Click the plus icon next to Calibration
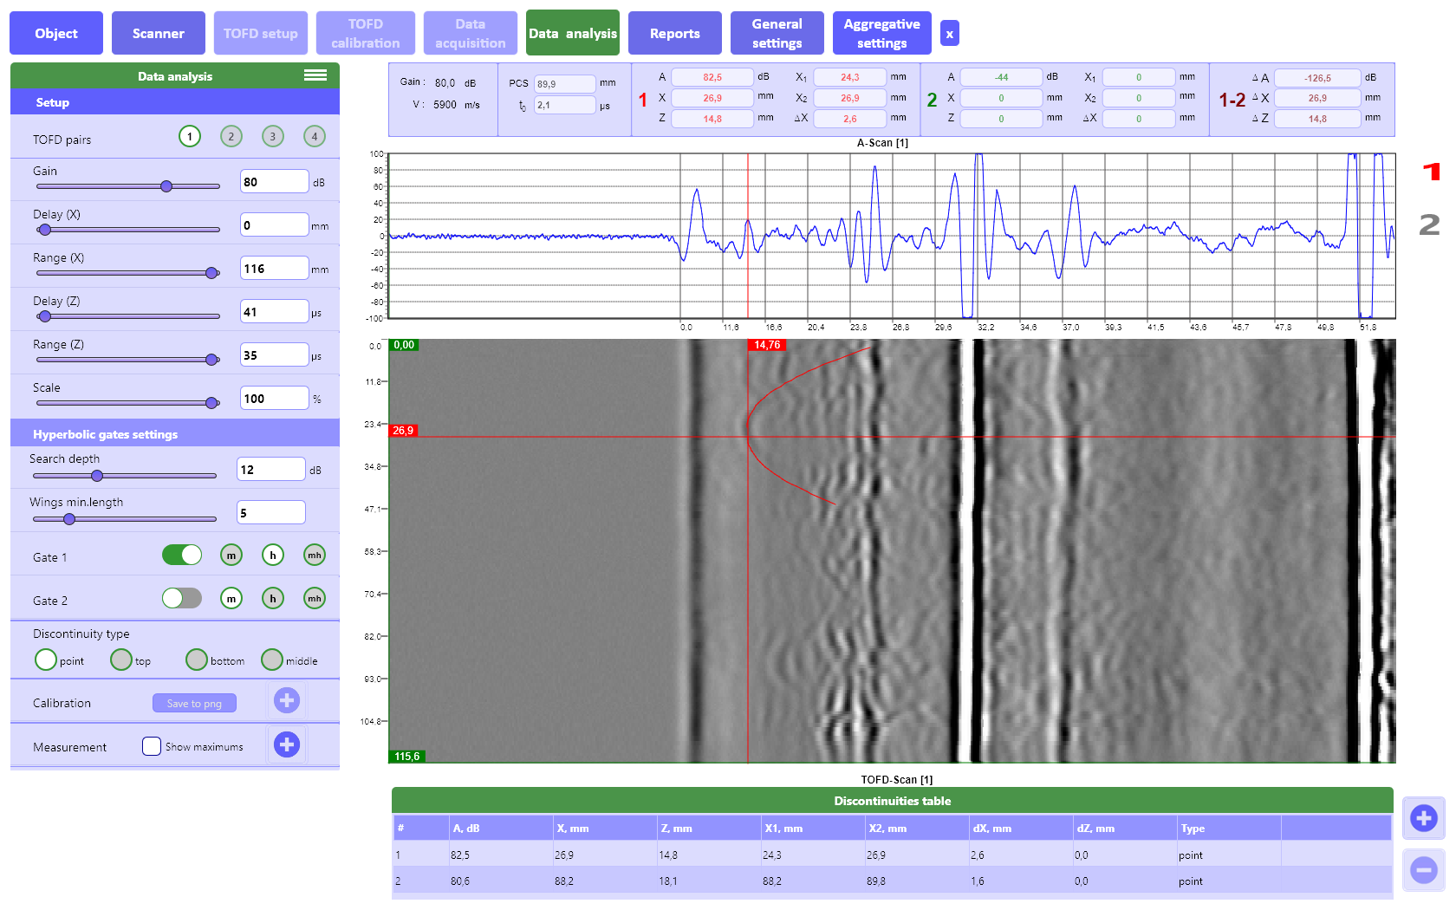The image size is (1456, 910). pos(287,700)
